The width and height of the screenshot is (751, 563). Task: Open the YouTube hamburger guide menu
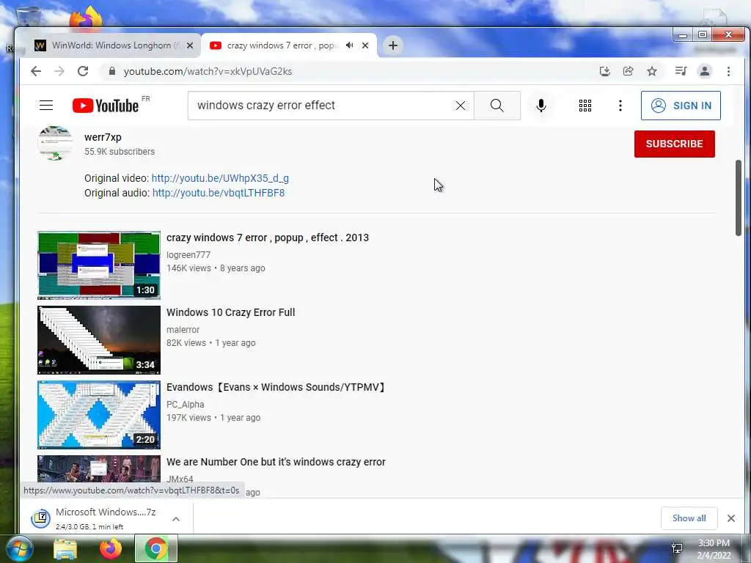[46, 106]
